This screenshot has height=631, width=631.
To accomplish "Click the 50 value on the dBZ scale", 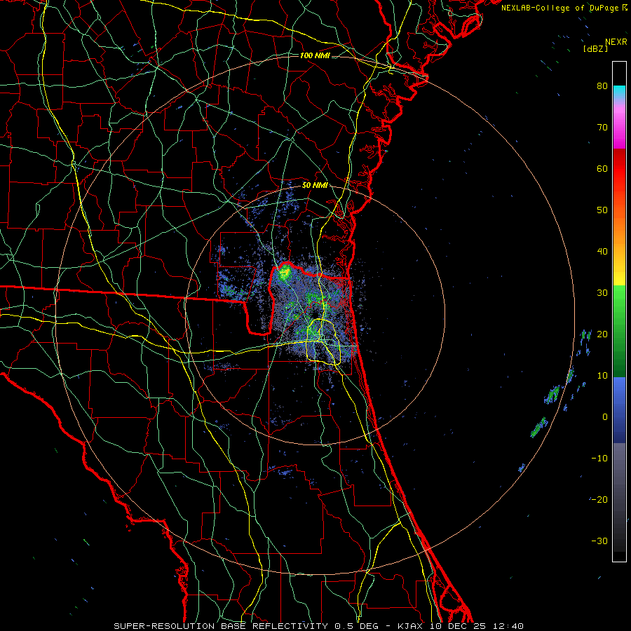I will click(x=602, y=210).
